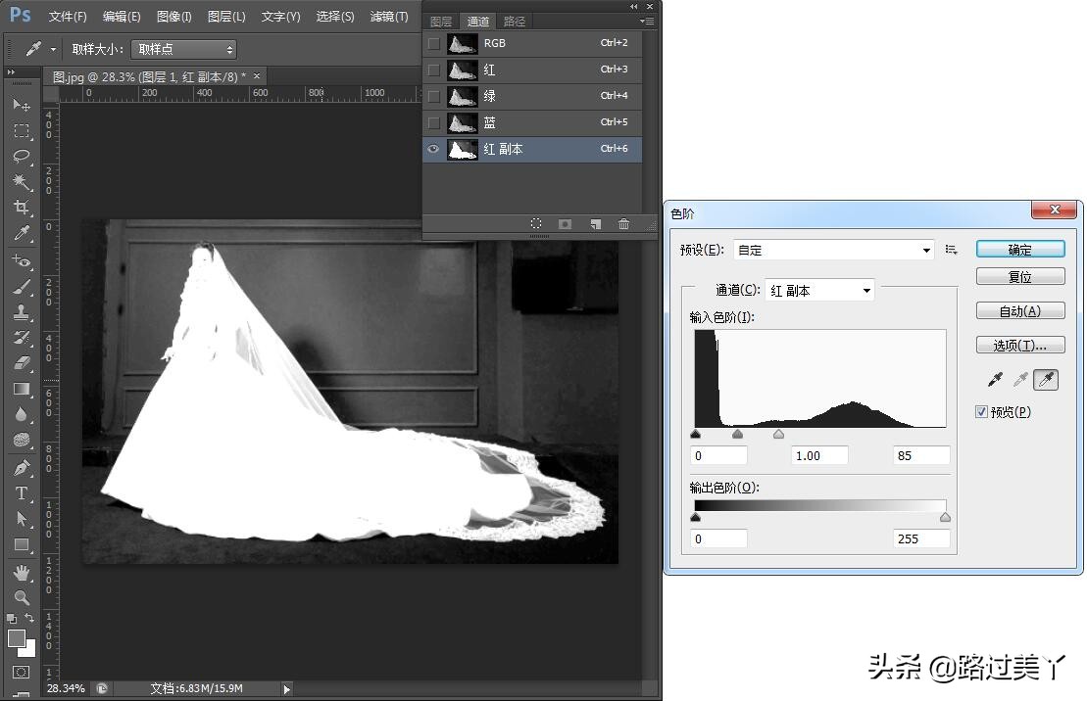
Task: Create new channel icon
Action: (595, 224)
